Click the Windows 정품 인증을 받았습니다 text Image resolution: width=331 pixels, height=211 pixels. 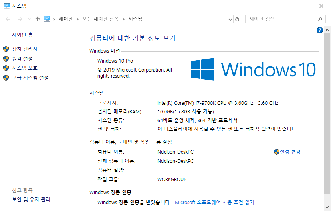click(134, 202)
